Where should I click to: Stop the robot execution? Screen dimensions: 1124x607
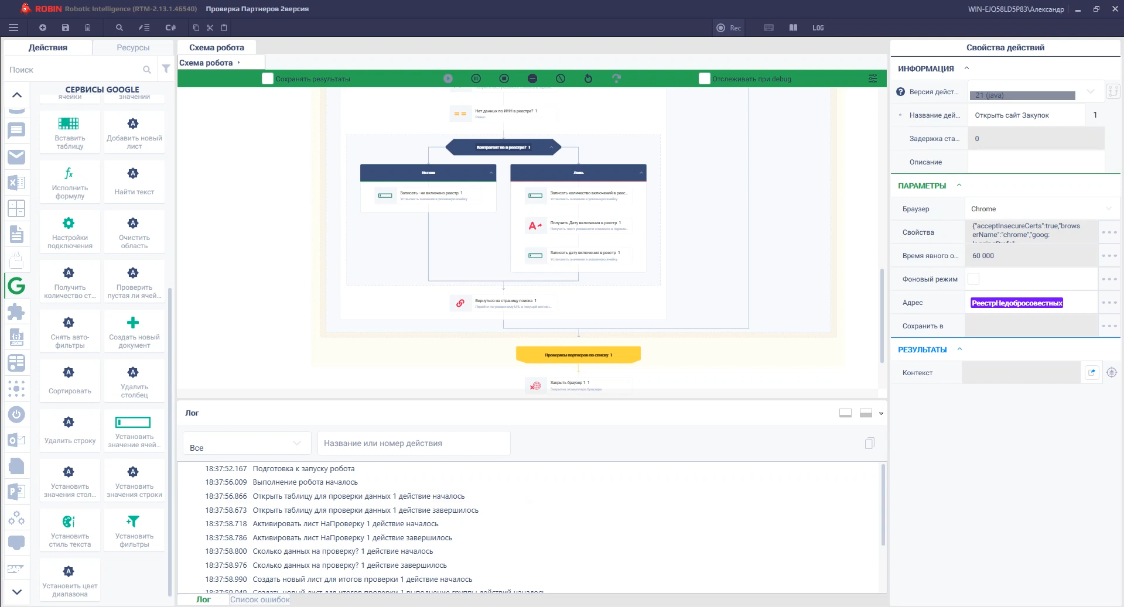pyautogui.click(x=504, y=78)
